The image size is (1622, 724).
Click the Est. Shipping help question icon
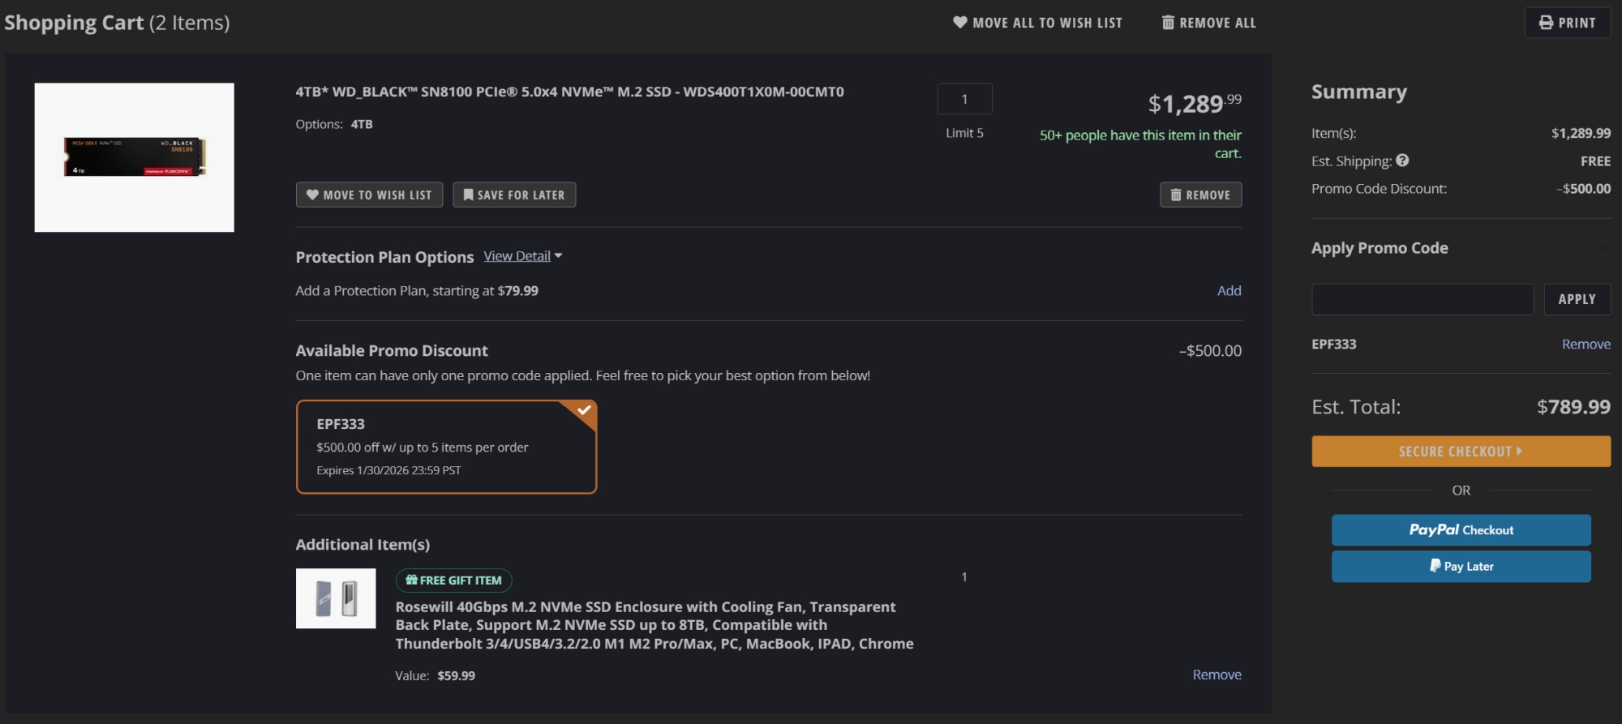[1402, 161]
